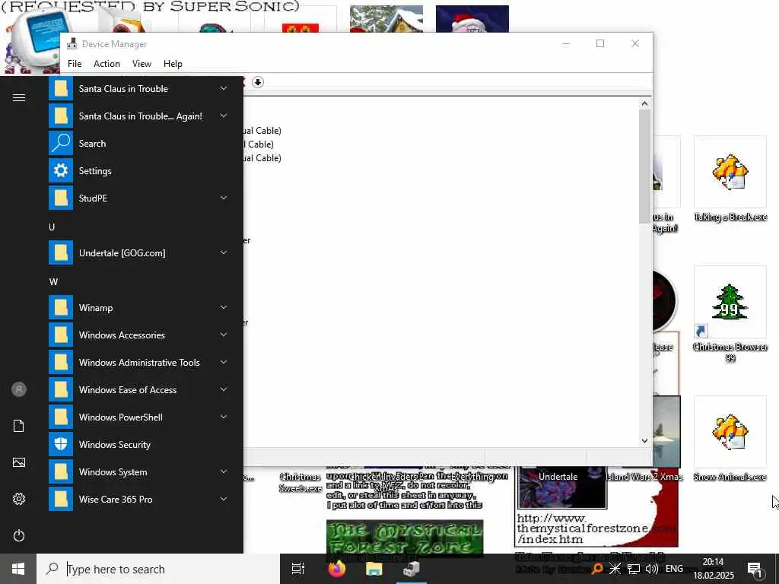Viewport: 779px width, 584px height.
Task: Launch Search from the Start menu list
Action: coord(61,144)
